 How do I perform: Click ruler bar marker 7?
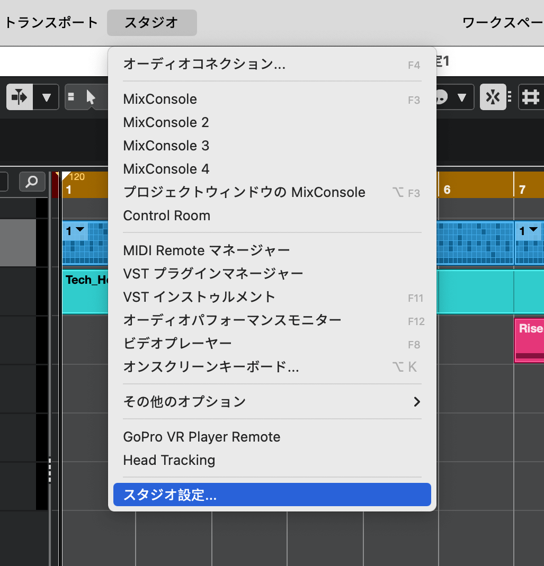point(522,190)
